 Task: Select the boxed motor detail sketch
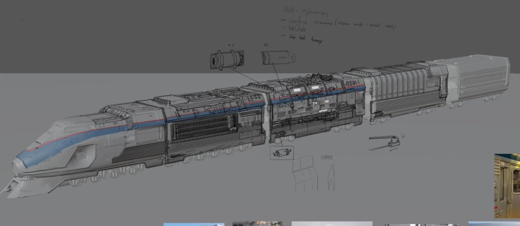tap(282, 153)
